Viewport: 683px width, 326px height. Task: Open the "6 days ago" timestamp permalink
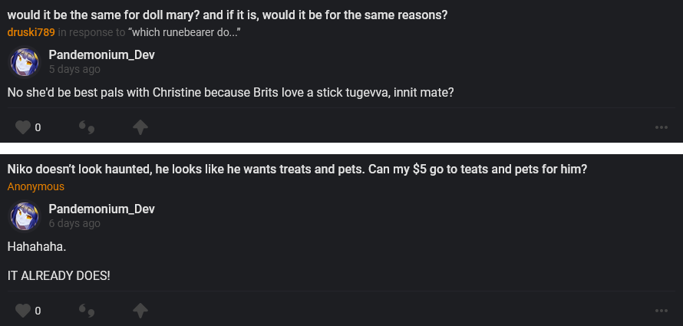(x=74, y=223)
